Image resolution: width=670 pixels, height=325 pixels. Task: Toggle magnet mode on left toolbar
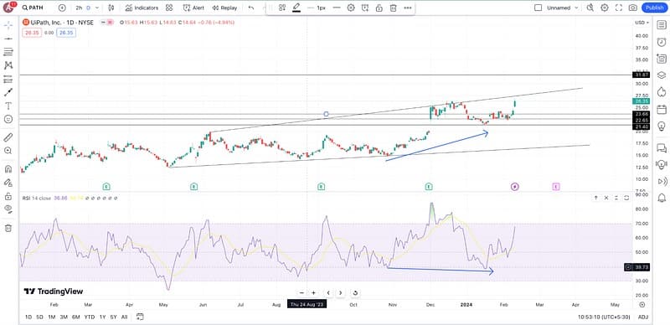point(8,169)
